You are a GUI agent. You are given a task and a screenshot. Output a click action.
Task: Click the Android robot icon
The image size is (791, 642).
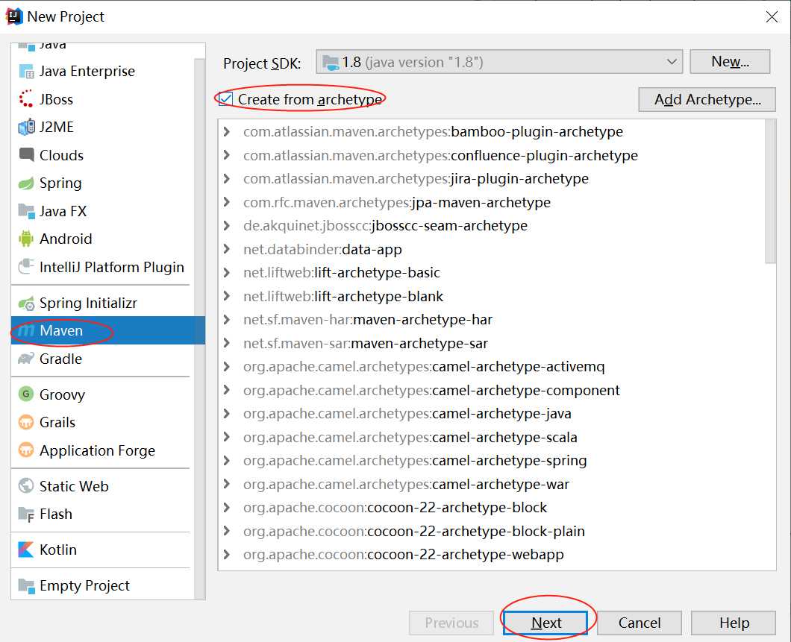coord(25,239)
